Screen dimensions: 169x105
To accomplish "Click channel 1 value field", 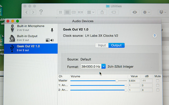I will click(134, 85).
